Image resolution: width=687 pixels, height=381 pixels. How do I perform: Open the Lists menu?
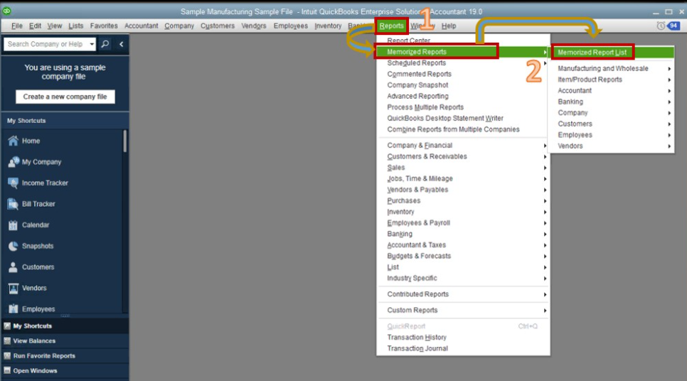point(76,26)
